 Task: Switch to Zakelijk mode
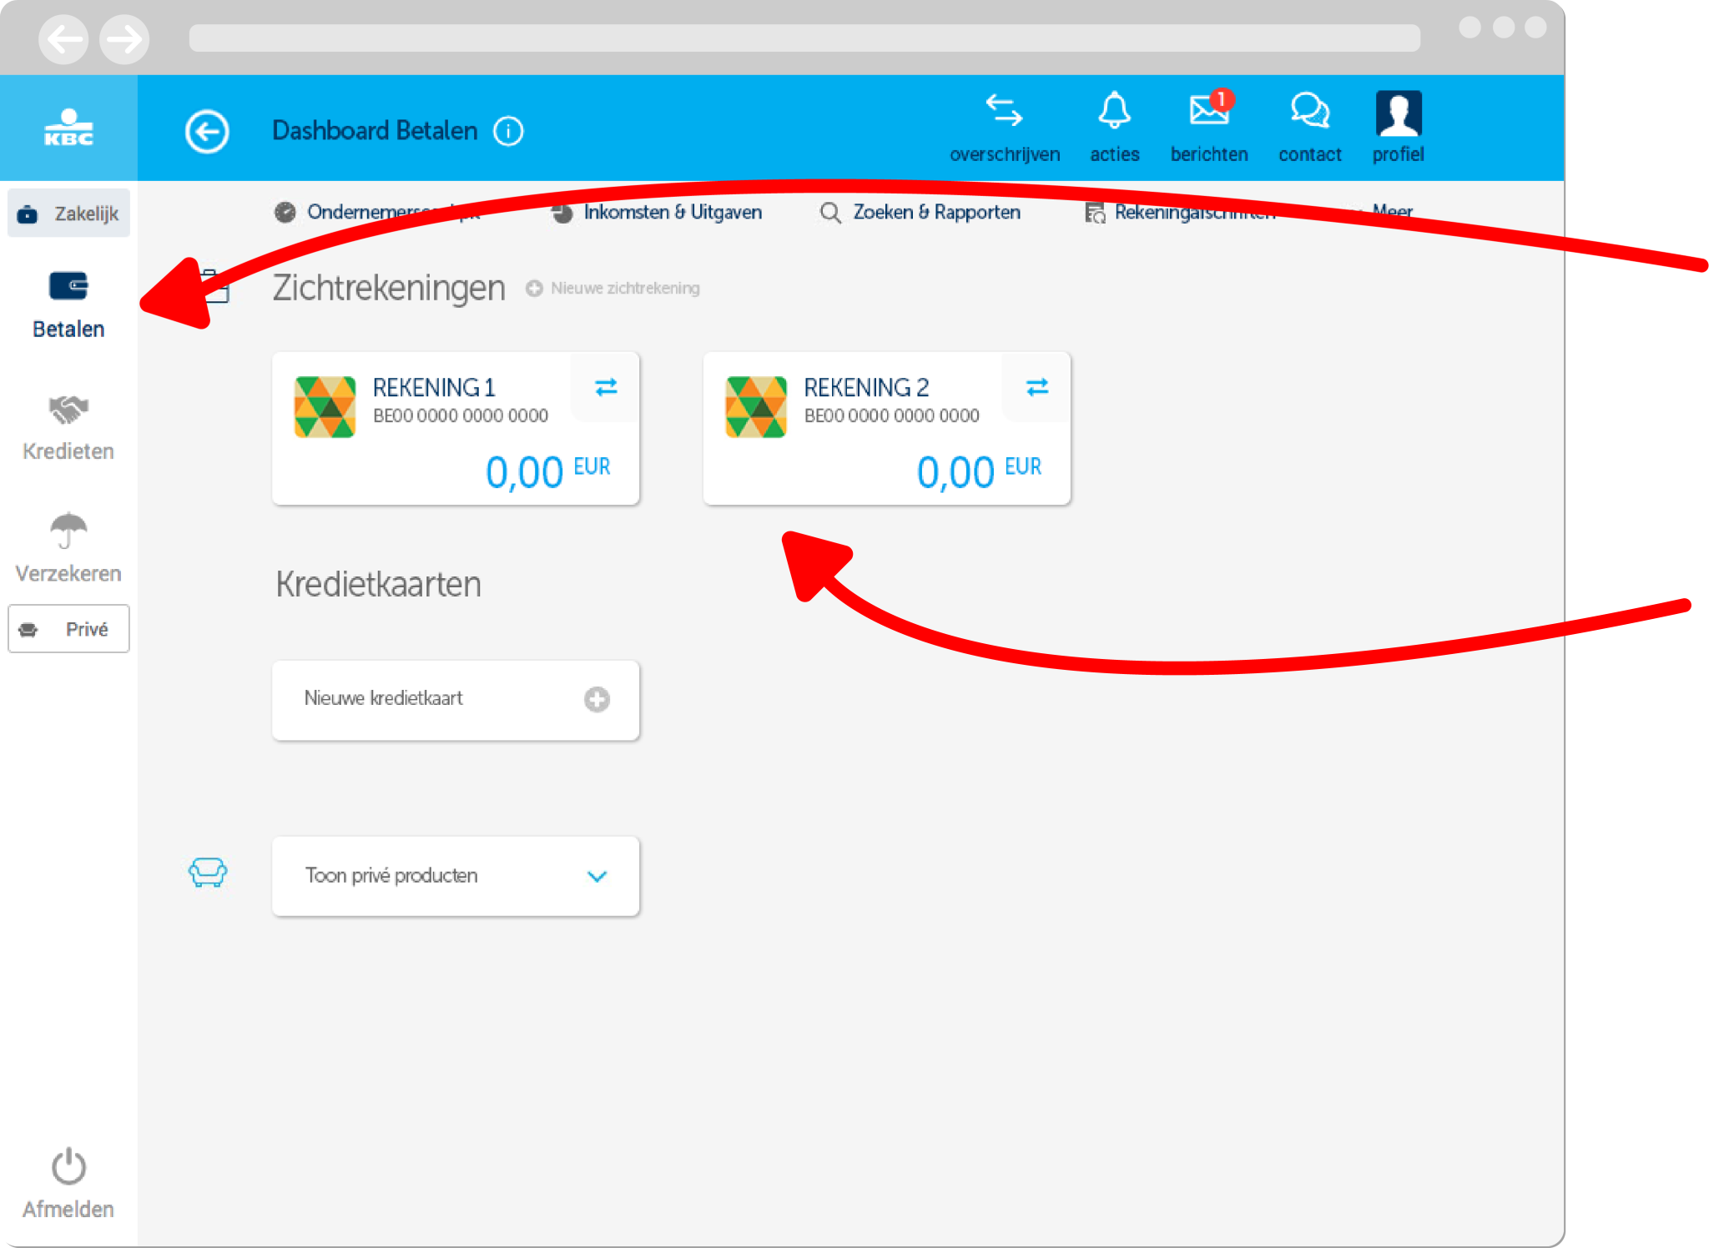[68, 214]
